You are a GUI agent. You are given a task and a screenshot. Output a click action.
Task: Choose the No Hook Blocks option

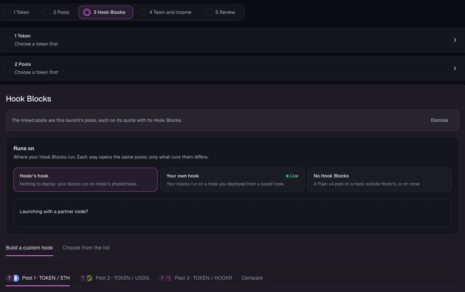point(379,180)
